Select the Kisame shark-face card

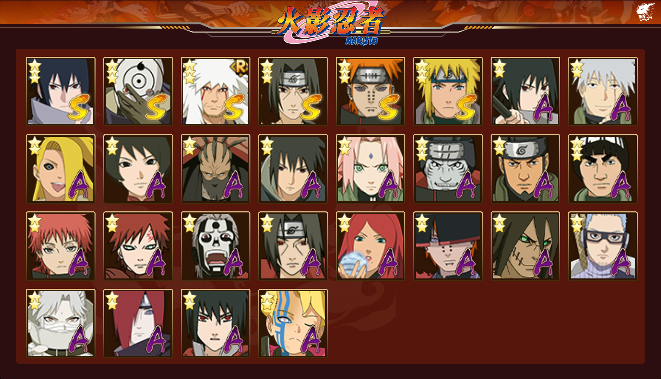[448, 169]
